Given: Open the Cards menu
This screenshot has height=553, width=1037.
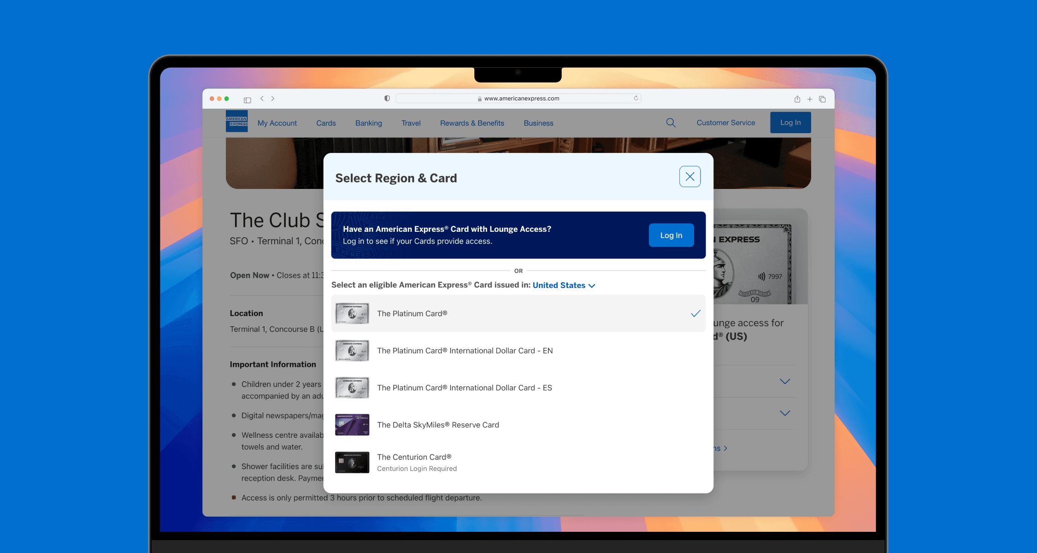Looking at the screenshot, I should [326, 123].
